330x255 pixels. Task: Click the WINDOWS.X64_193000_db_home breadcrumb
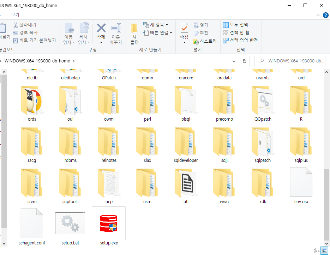click(x=37, y=61)
